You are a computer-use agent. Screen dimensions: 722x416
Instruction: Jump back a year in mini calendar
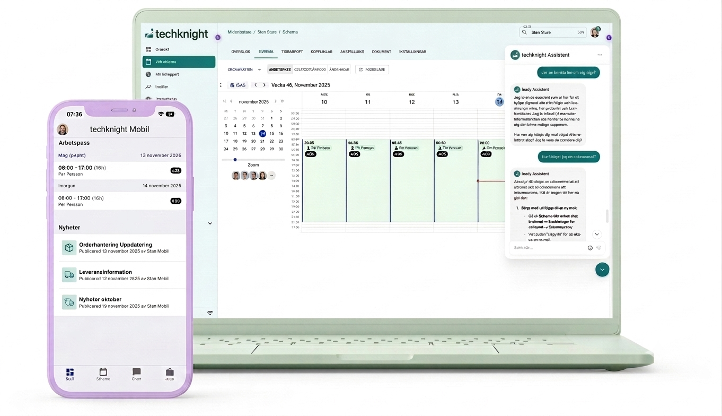pyautogui.click(x=224, y=101)
